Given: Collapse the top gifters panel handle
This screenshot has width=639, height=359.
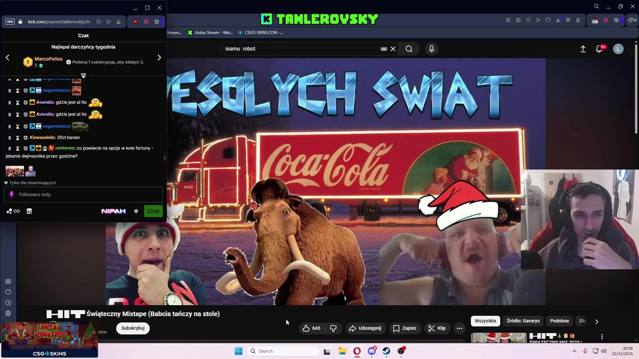Looking at the screenshot, I should point(83,76).
